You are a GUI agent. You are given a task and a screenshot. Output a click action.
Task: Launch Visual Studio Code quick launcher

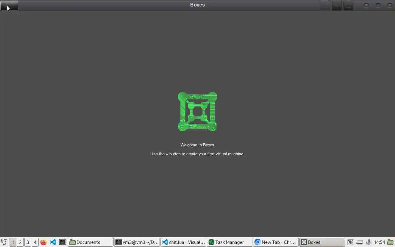point(53,242)
